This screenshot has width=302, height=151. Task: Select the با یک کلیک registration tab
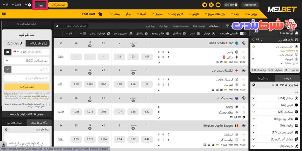(15, 43)
